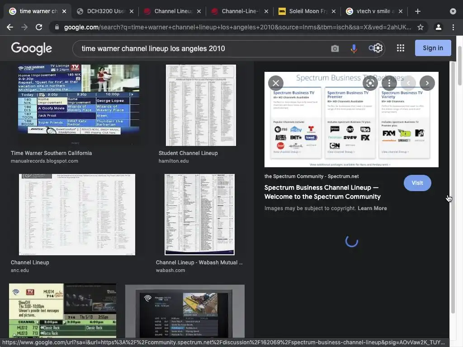This screenshot has height=347, width=463.
Task: Search by image using camera icon
Action: click(x=335, y=48)
